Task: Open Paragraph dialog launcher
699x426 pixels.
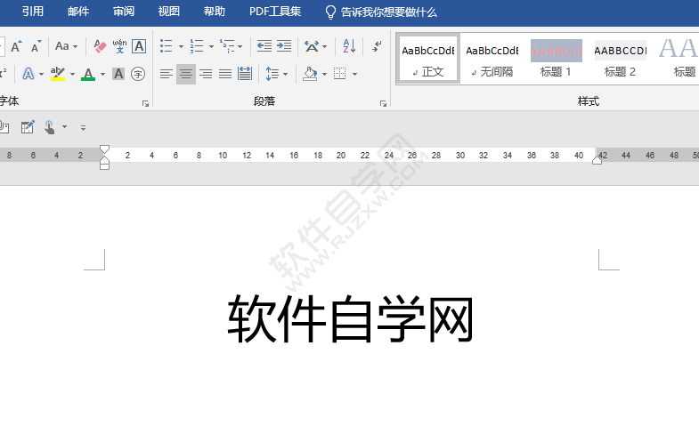Action: point(383,103)
